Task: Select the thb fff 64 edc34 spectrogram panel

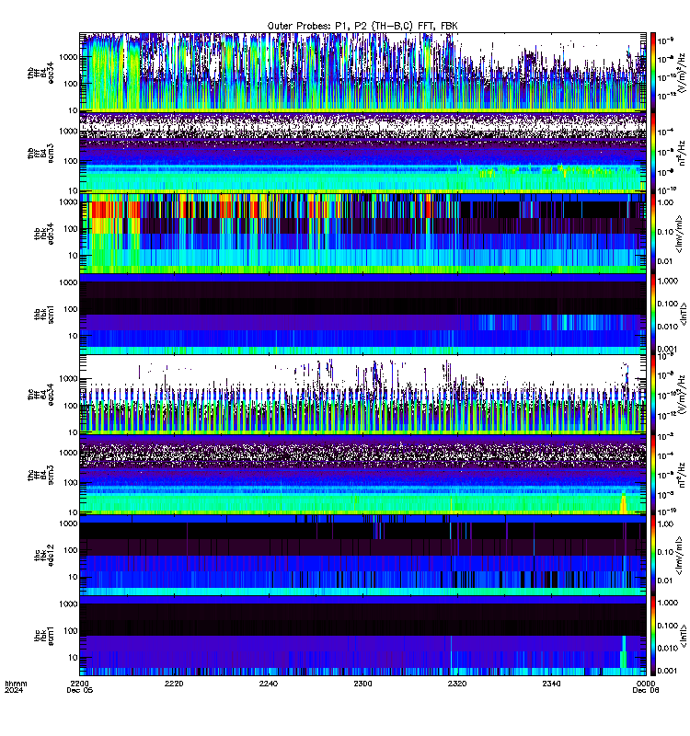Action: click(x=362, y=72)
